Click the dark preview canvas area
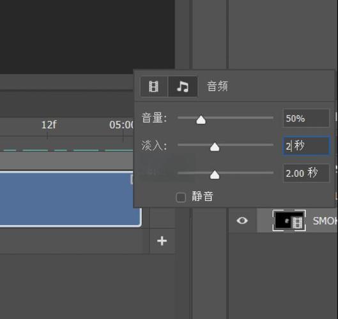The height and width of the screenshot is (319, 338). (x=88, y=36)
